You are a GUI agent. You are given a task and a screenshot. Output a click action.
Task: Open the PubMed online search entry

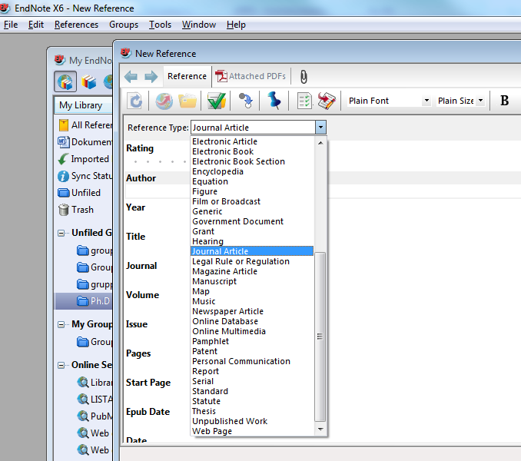click(95, 416)
